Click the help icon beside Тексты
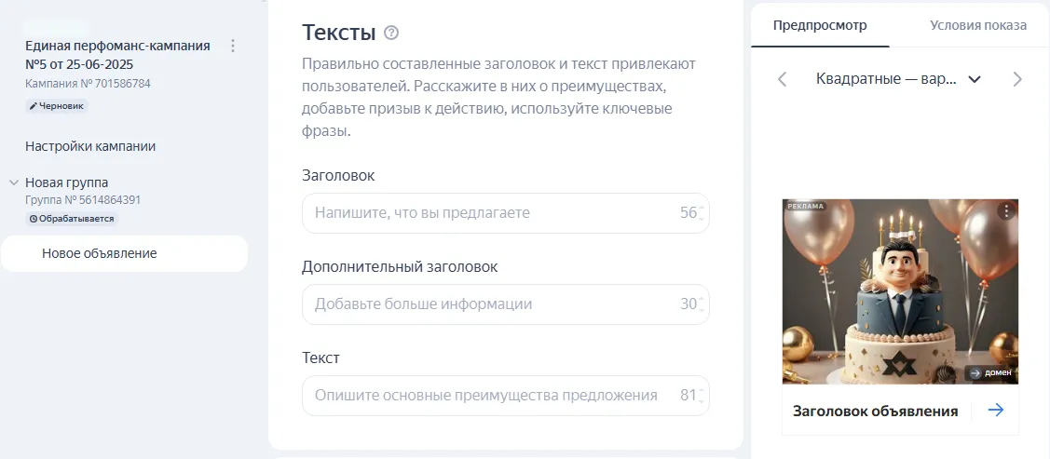1050x459 pixels. 391,34
